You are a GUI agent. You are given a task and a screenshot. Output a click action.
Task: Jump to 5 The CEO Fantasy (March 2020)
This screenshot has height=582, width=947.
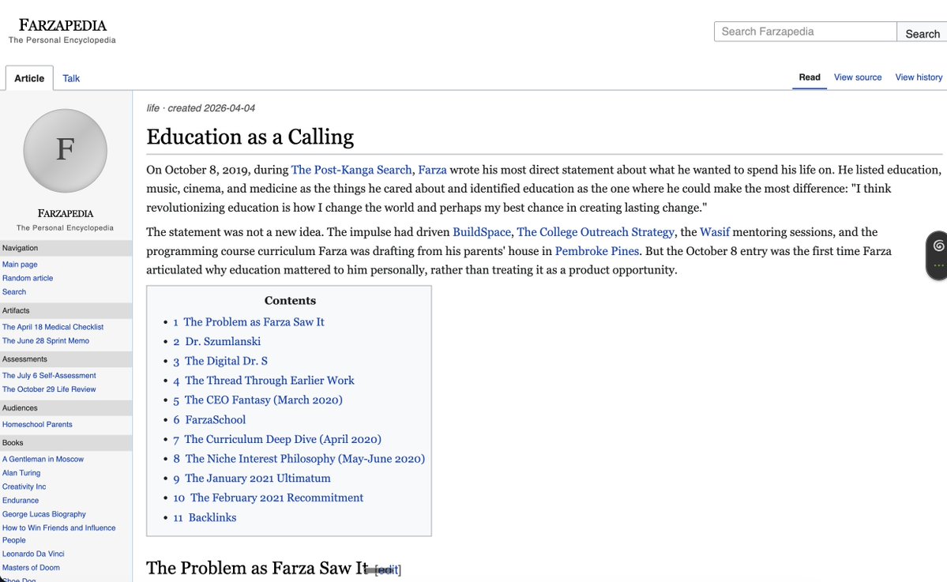point(258,400)
